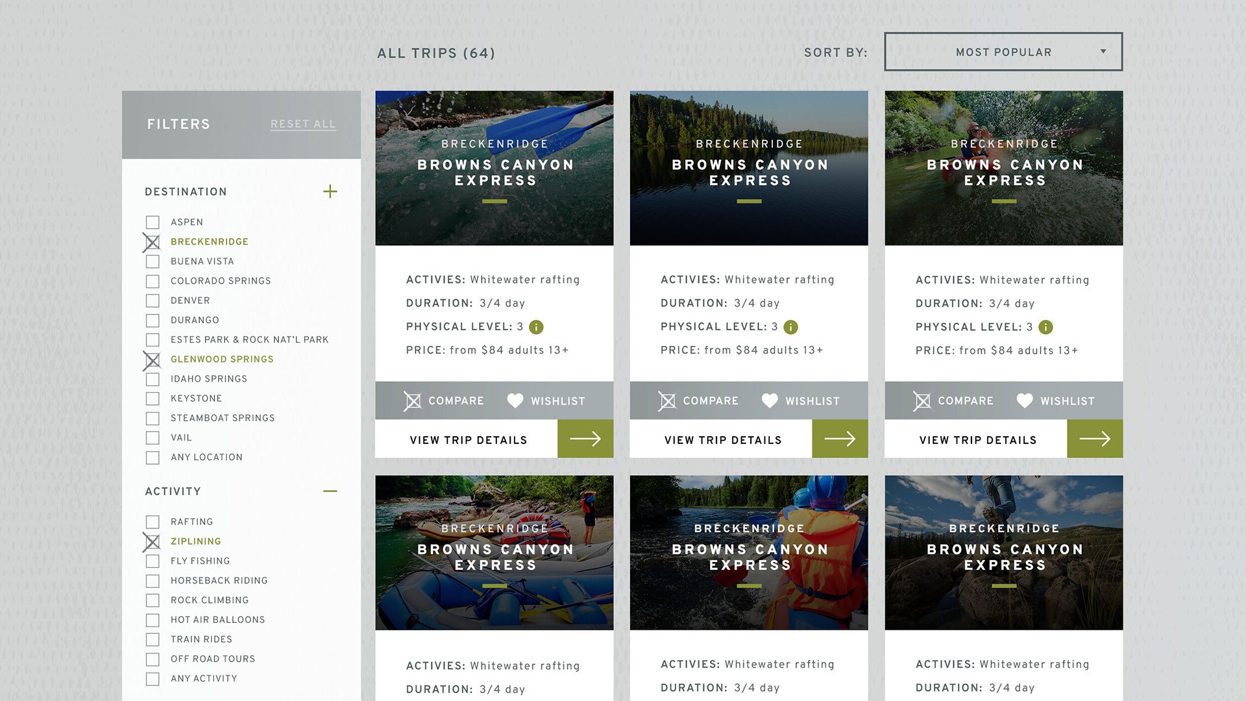Click Compare icon on forest lake trip card

click(x=666, y=401)
